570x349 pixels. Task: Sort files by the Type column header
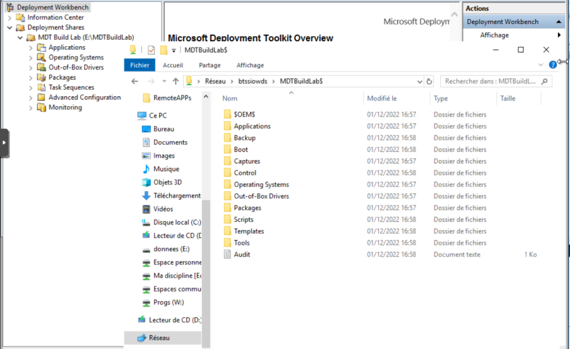[x=441, y=98]
